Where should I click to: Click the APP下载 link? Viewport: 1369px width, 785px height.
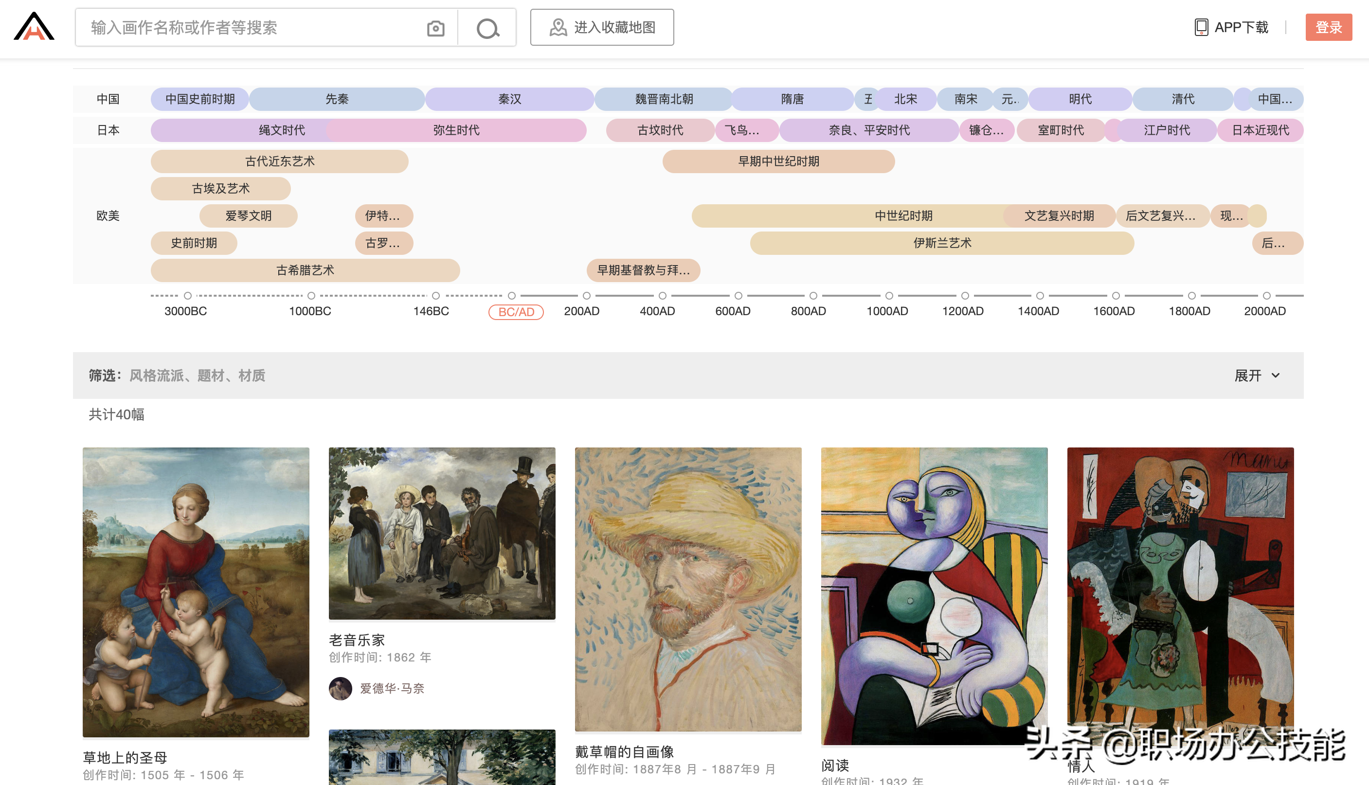click(x=1241, y=27)
